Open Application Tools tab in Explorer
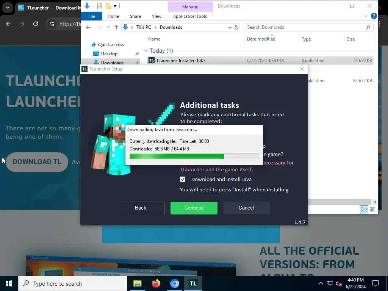388x291 pixels. 190,16
